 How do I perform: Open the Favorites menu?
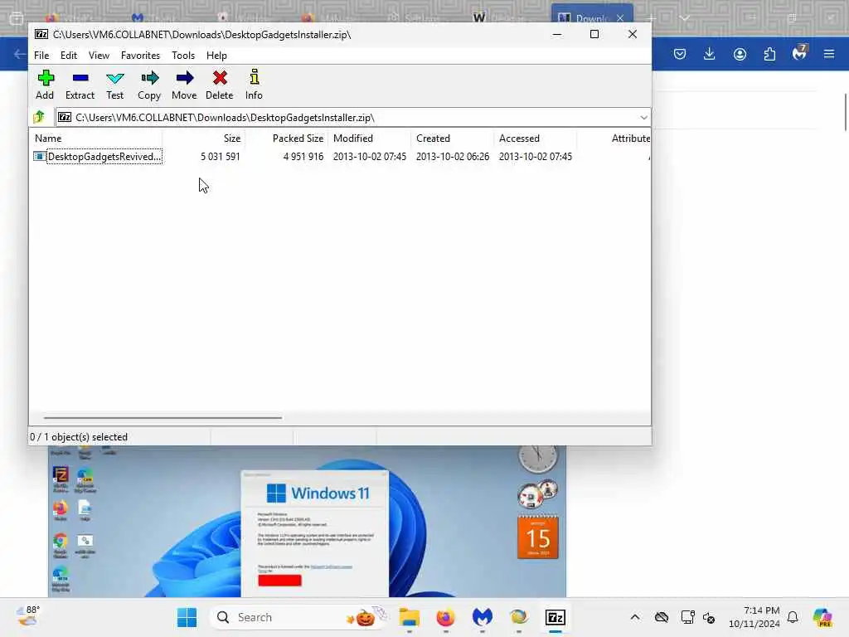(x=140, y=56)
